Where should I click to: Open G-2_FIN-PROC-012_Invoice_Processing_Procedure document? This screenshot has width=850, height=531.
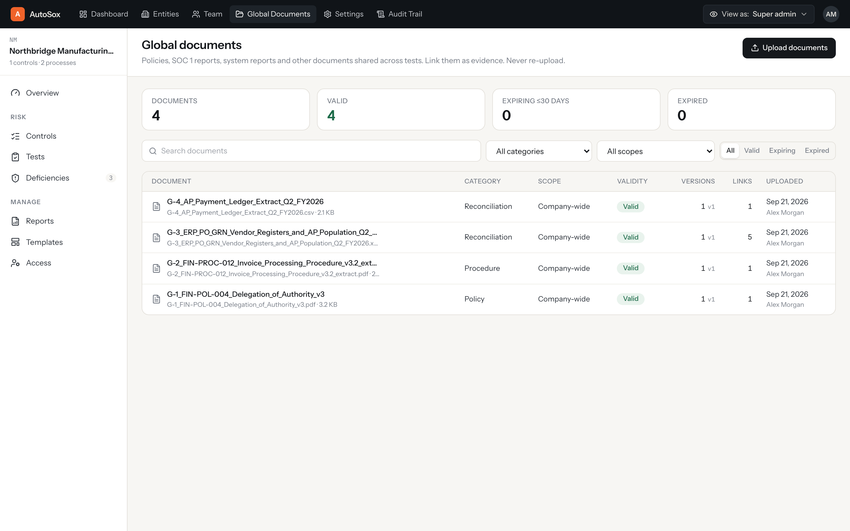coord(272,263)
